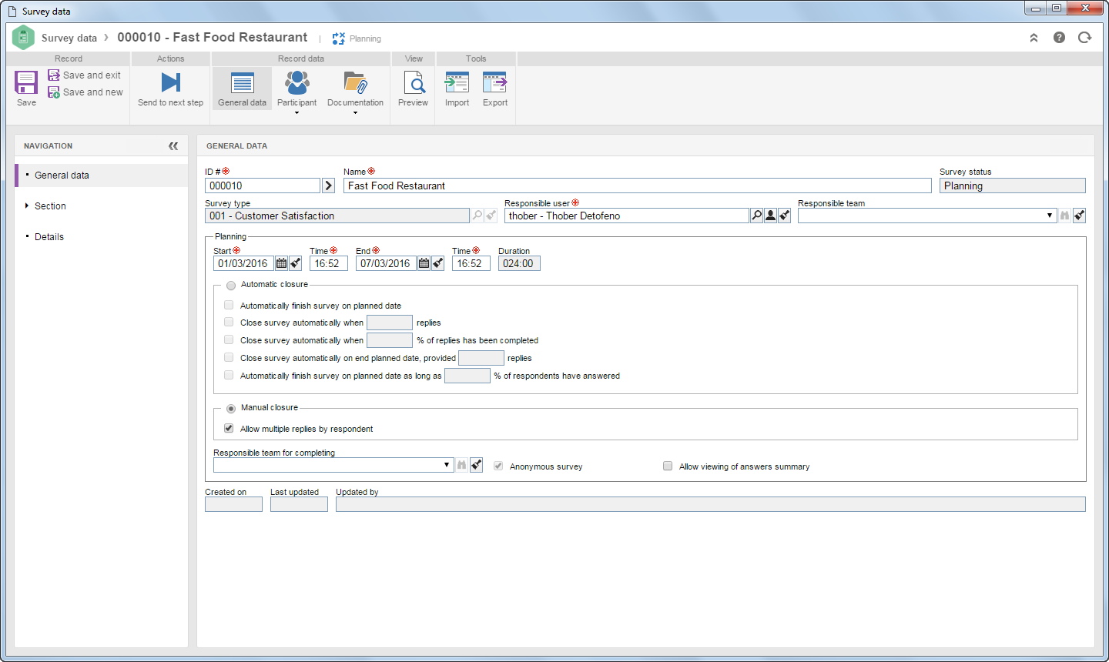
Task: Open the Start date calendar
Action: tap(281, 263)
